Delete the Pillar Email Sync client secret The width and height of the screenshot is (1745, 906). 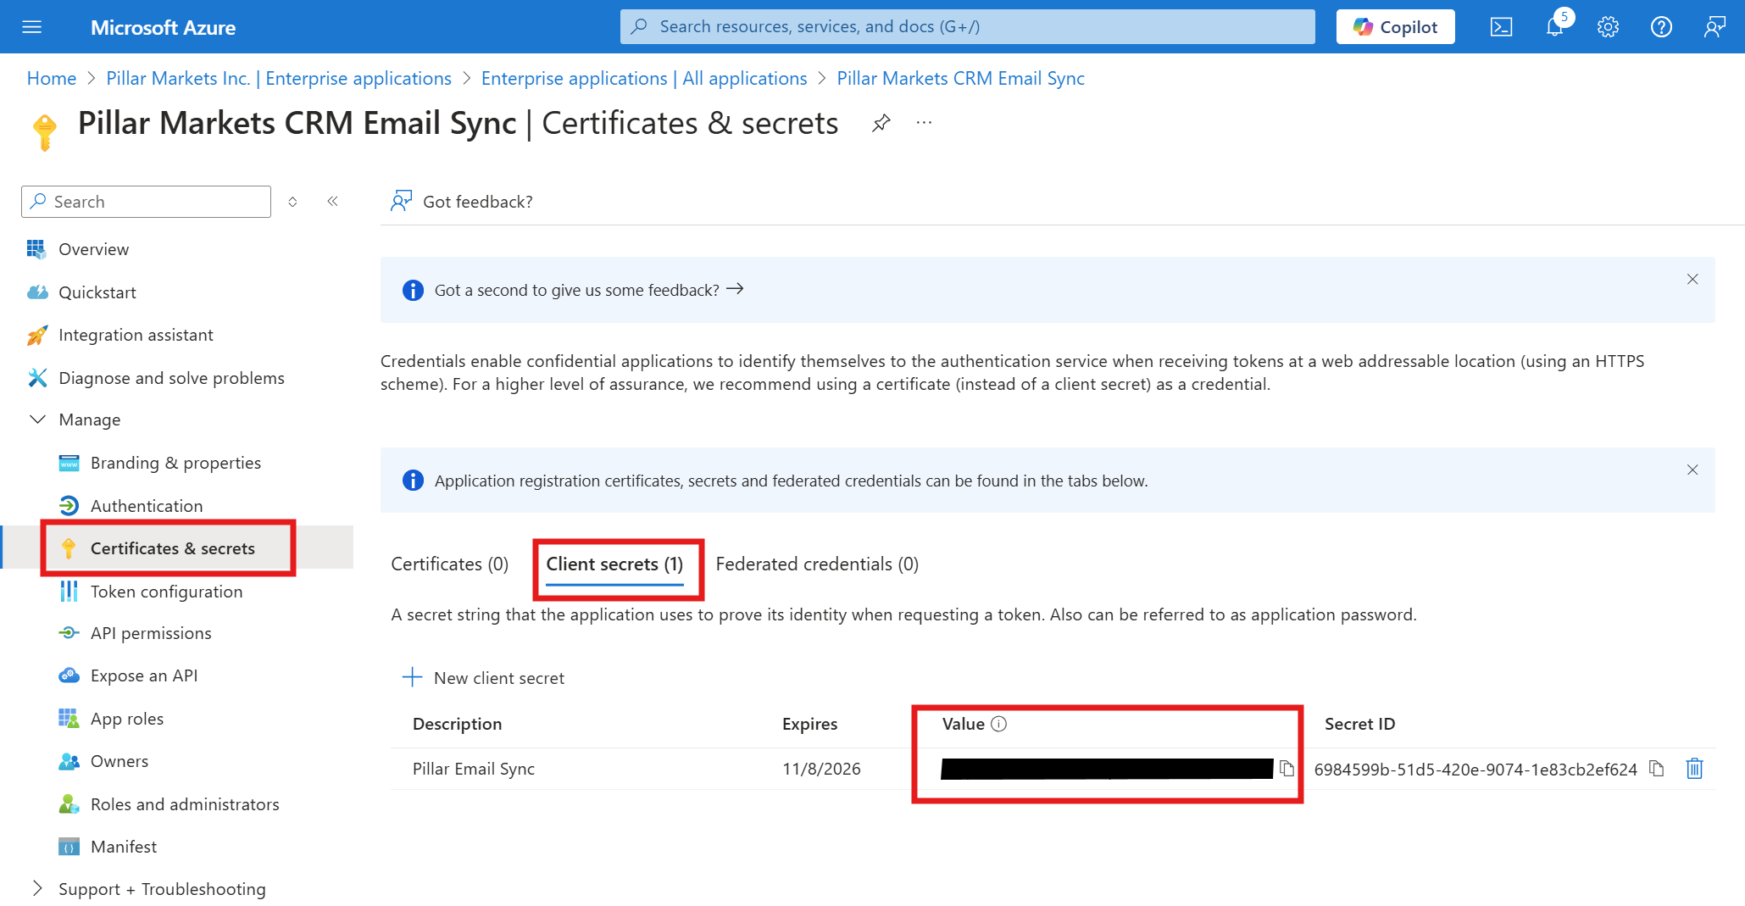1694,769
